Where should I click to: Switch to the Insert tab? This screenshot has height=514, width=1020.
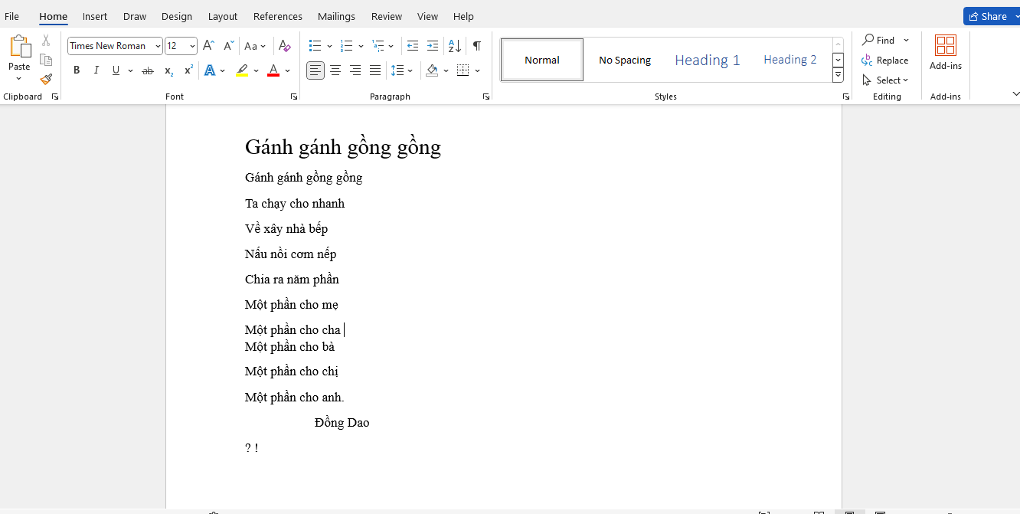click(95, 16)
